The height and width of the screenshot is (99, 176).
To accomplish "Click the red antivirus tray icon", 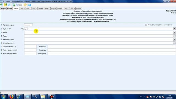I will tap(147, 97).
